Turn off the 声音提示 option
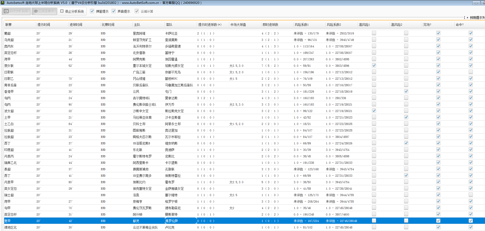This screenshot has width=485, height=231. [x=114, y=11]
